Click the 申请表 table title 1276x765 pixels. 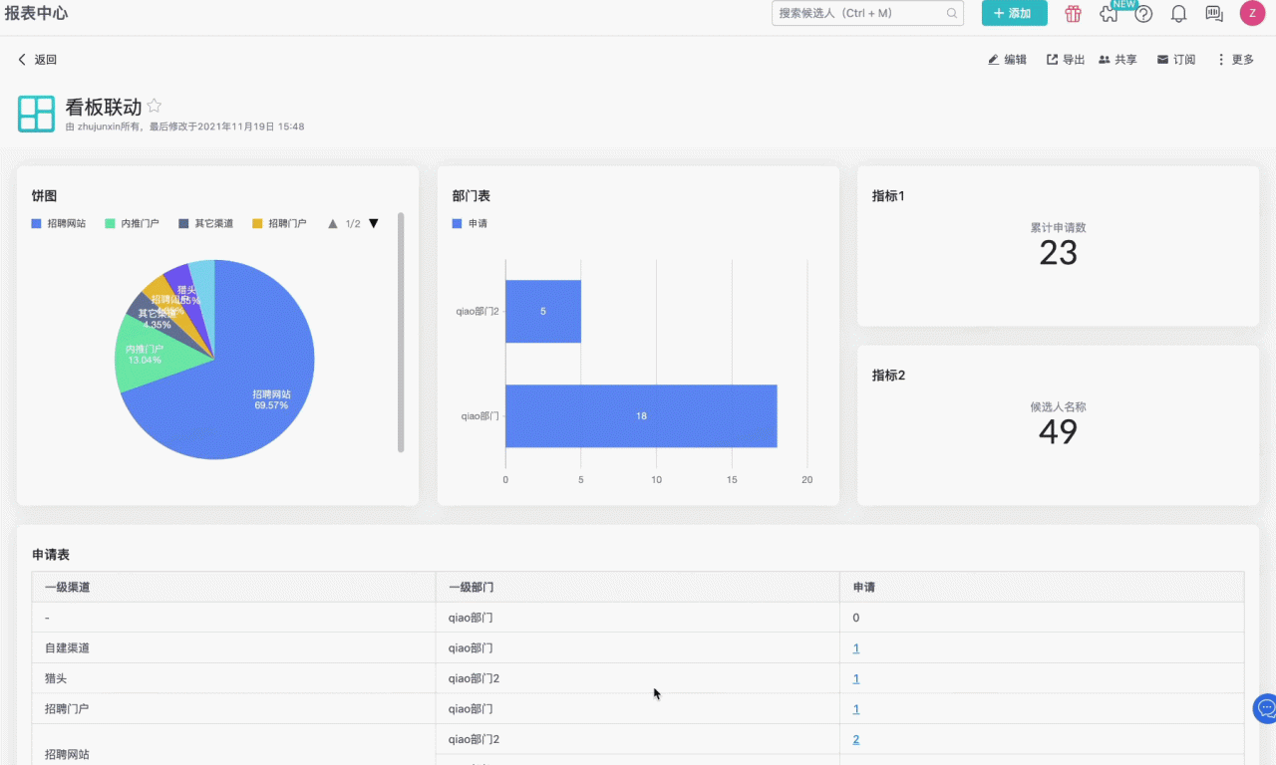51,555
